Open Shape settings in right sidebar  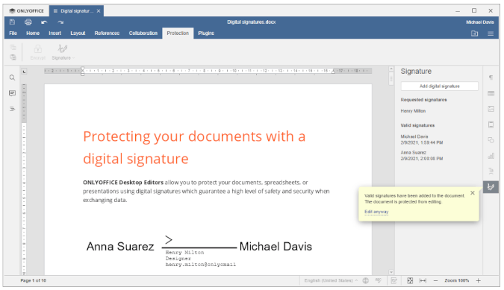(491, 140)
